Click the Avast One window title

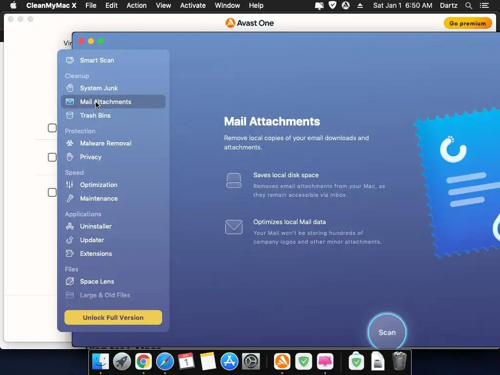[x=250, y=23]
